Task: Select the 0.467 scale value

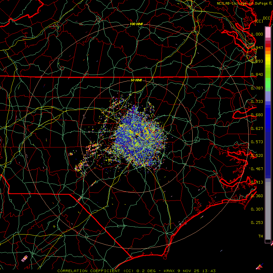Action: 257,169
